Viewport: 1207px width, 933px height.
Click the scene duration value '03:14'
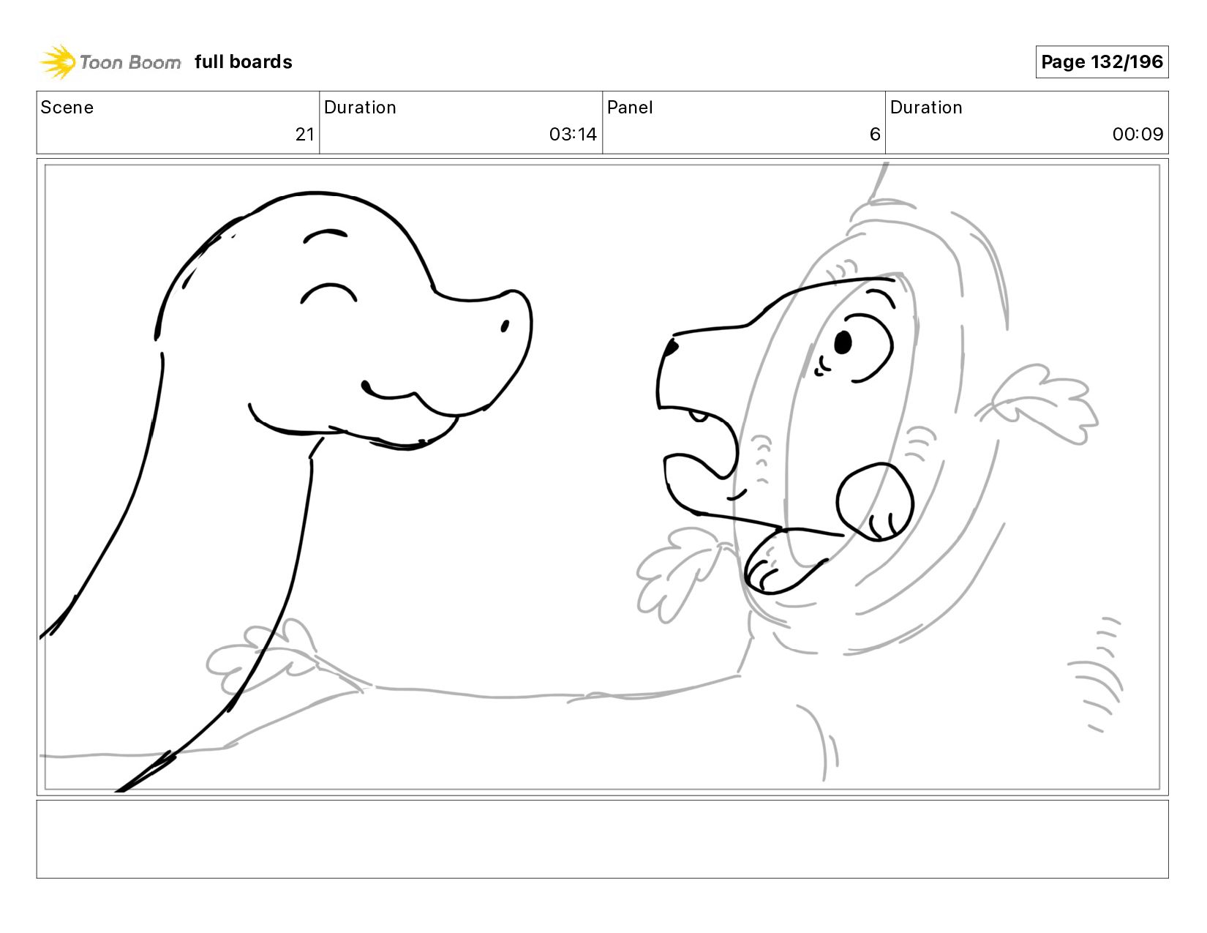(573, 135)
